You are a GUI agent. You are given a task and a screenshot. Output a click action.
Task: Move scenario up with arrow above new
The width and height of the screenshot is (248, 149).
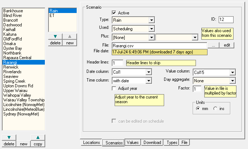(x=70, y=36)
